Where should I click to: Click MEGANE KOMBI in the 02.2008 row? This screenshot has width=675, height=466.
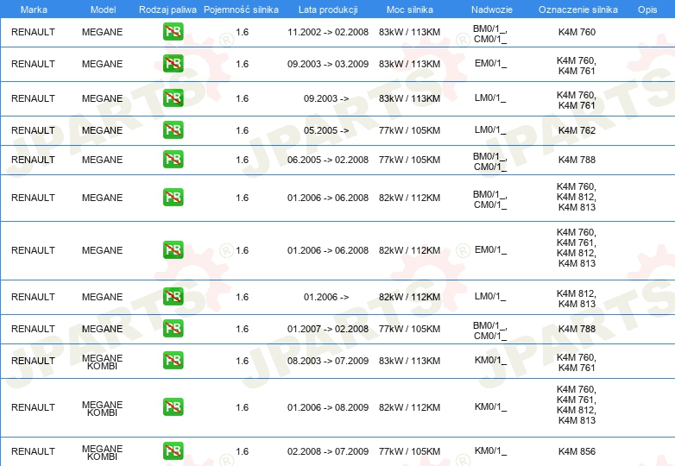[103, 452]
